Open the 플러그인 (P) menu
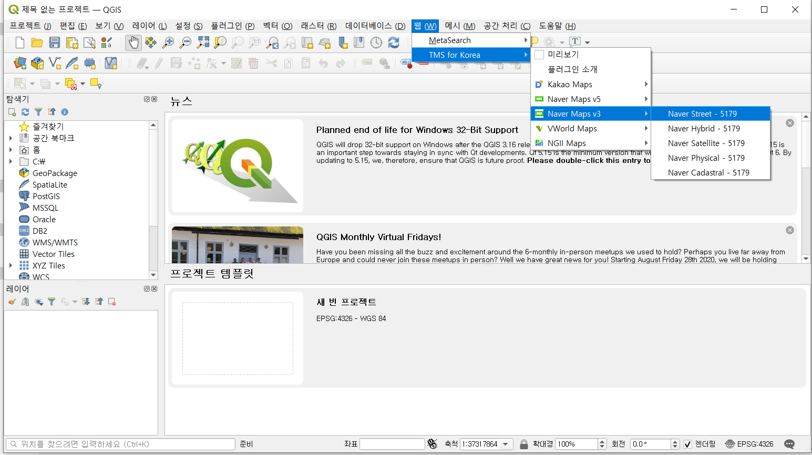This screenshot has height=455, width=812. pos(233,26)
